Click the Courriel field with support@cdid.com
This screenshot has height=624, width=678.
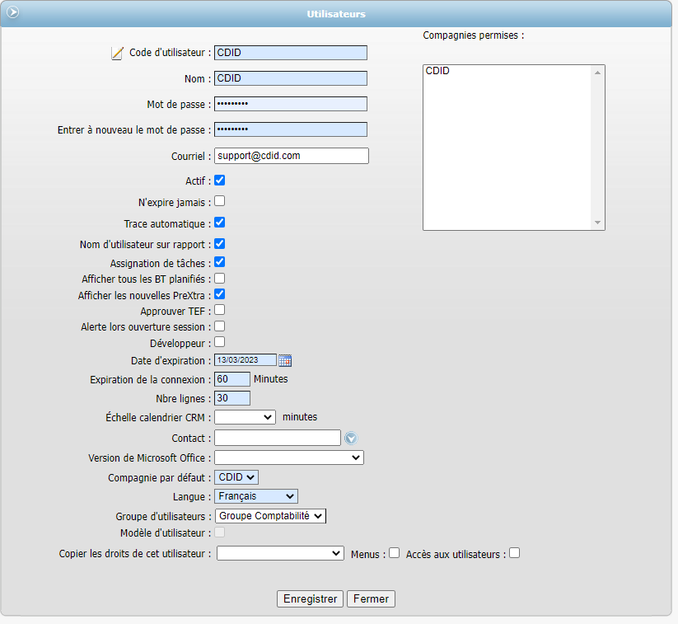[x=292, y=156]
